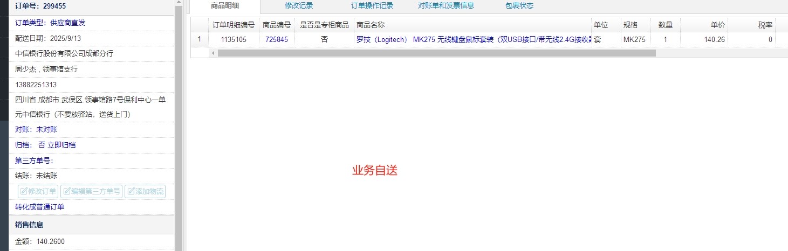Click the 转化成普通订单 link
The image size is (788, 251).
tap(40, 207)
